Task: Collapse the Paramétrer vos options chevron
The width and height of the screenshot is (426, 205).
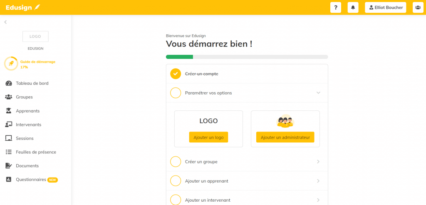Action: [x=318, y=93]
